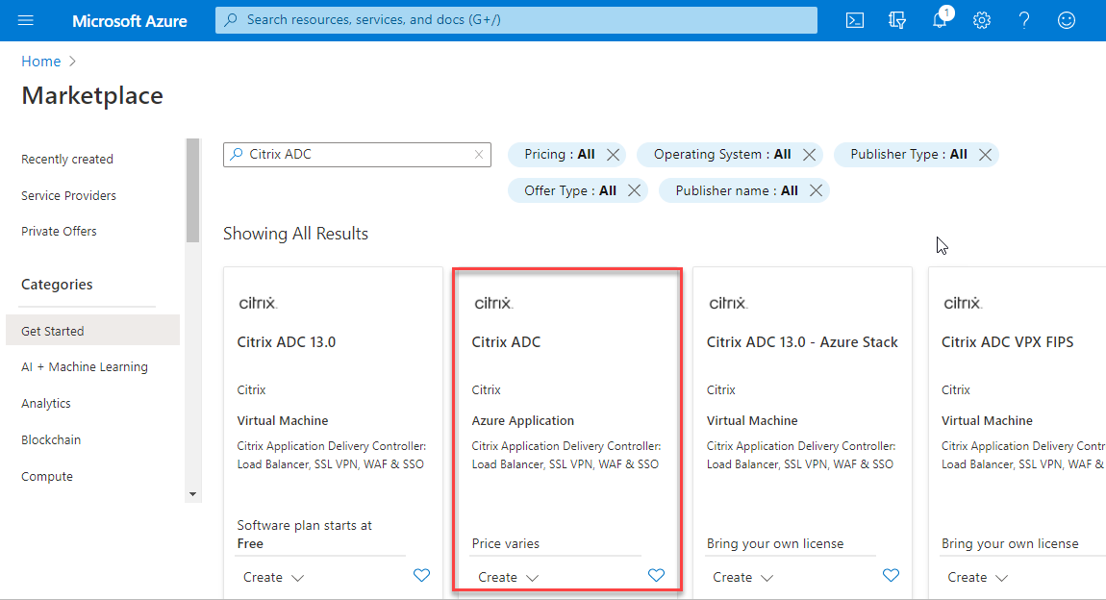The height and width of the screenshot is (600, 1106).
Task: Favorite the Citrix ADC Azure Application heart
Action: [657, 575]
